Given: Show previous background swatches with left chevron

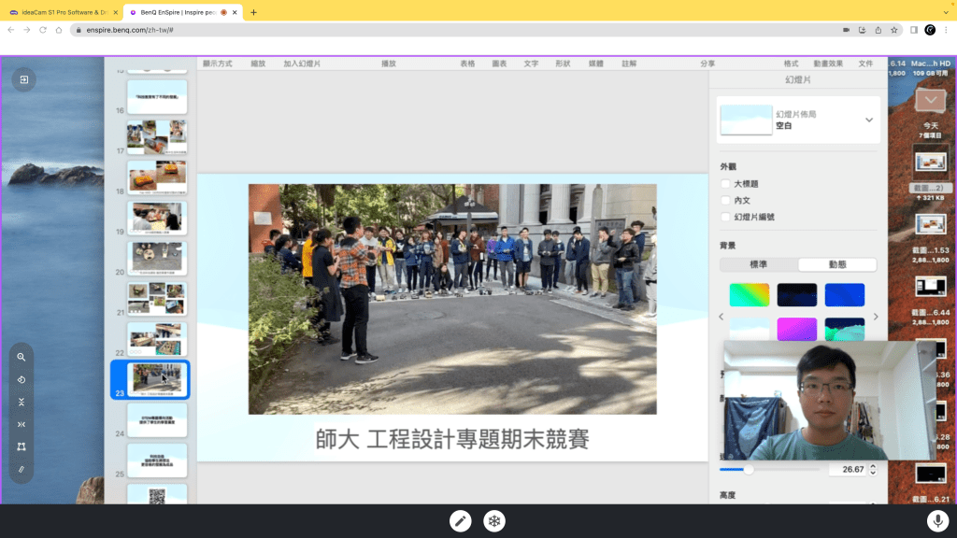Looking at the screenshot, I should click(721, 318).
